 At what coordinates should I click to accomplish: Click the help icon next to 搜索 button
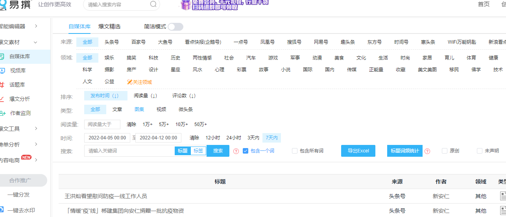click(x=236, y=151)
